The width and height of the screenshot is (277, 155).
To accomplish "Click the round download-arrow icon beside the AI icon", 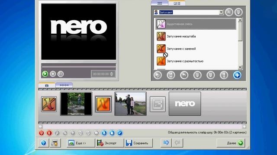I will coord(238,12).
